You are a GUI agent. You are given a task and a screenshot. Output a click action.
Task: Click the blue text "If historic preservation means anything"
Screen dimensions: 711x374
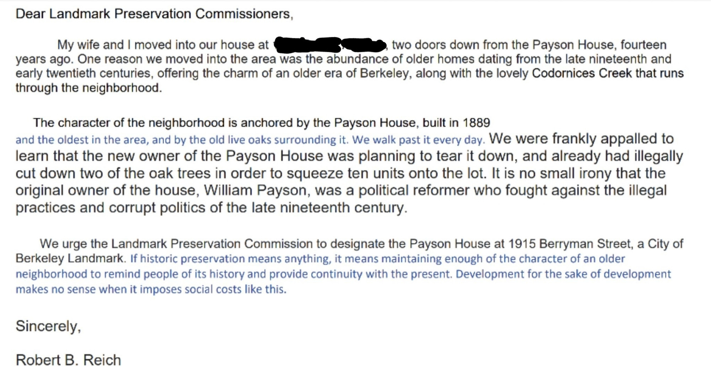click(230, 259)
